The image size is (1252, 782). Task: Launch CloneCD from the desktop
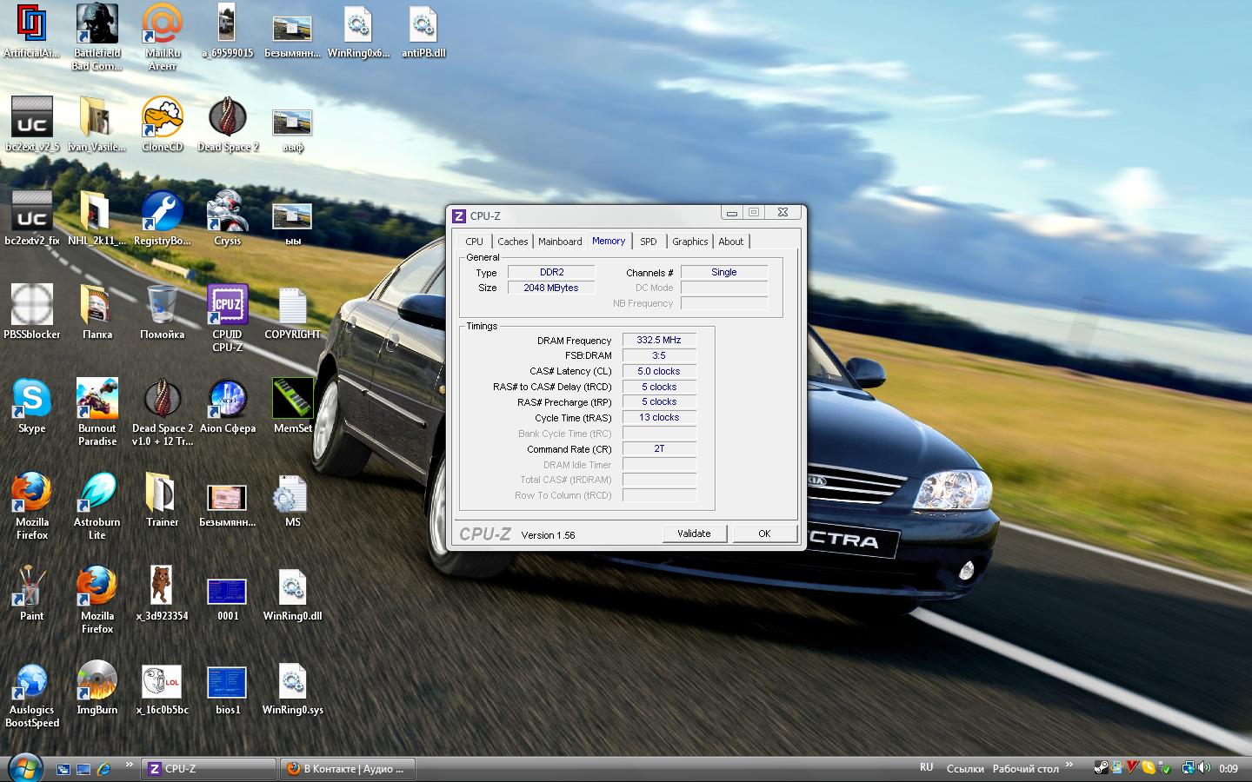(162, 118)
